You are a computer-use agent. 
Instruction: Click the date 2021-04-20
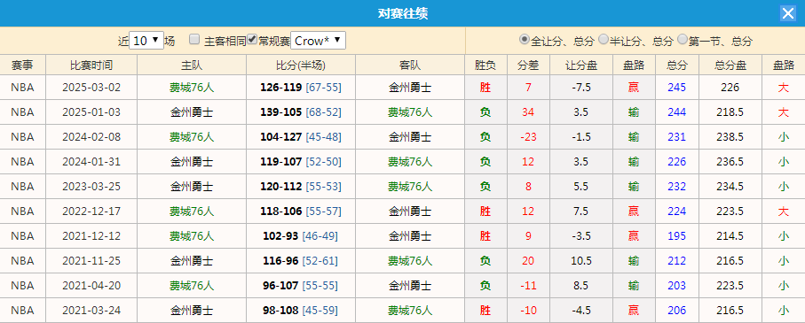tap(91, 286)
